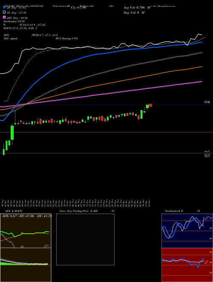Click the magenta 200 Day legend square

pyautogui.click(x=4, y=17)
